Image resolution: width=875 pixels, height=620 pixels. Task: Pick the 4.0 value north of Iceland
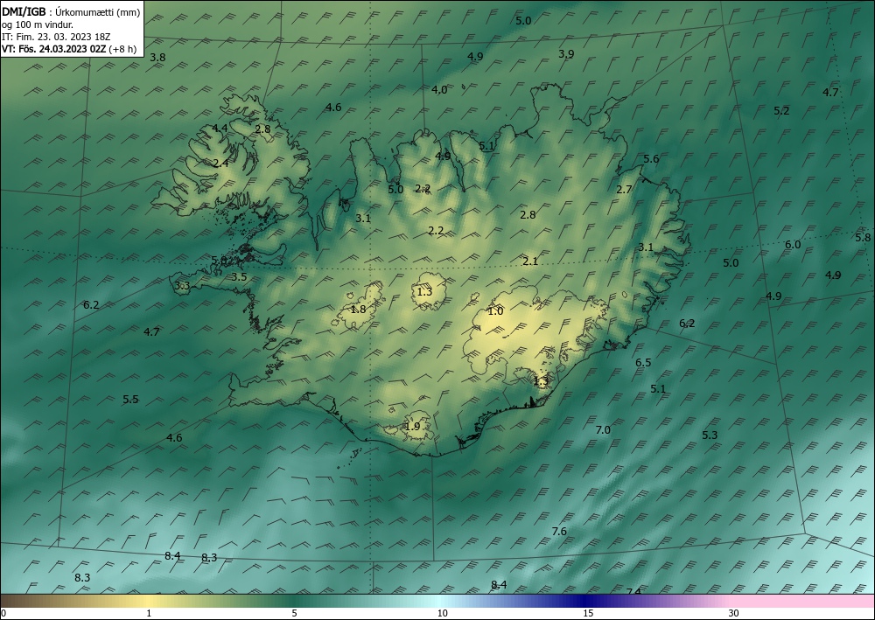[439, 90]
